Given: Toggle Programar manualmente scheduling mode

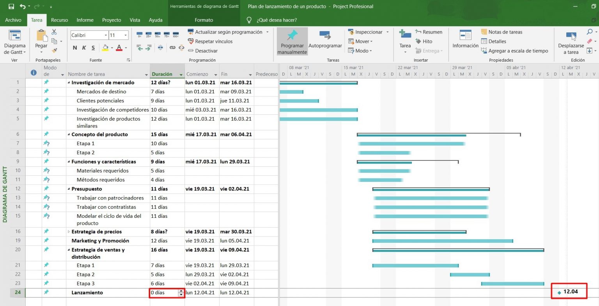Looking at the screenshot, I should pyautogui.click(x=292, y=41).
